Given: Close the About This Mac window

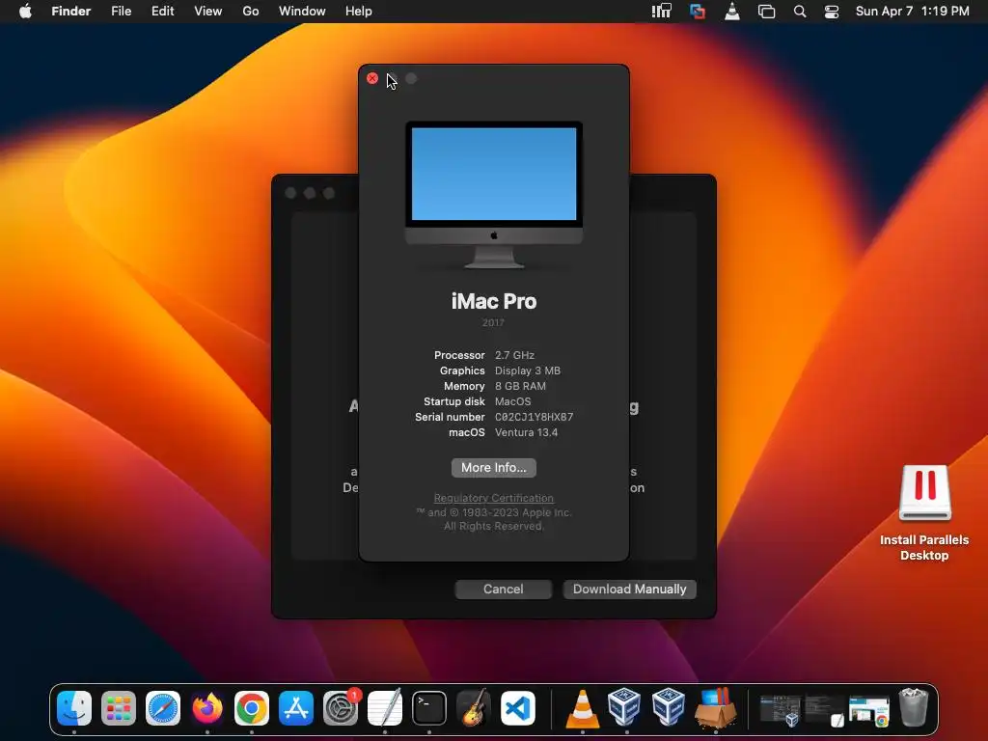Looking at the screenshot, I should tap(372, 78).
